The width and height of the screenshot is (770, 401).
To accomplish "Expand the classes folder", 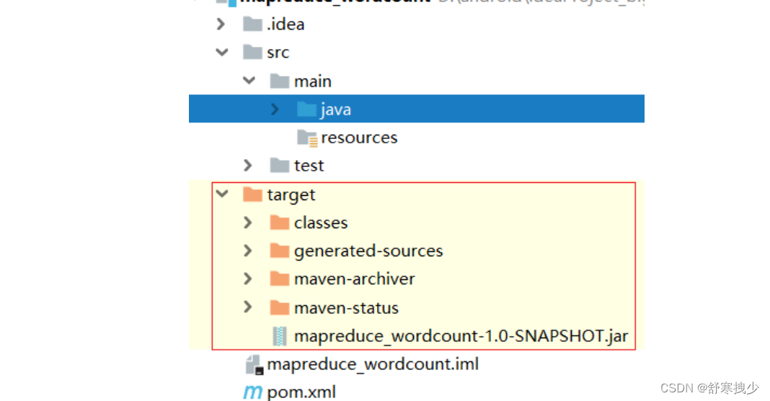I will pos(248,223).
